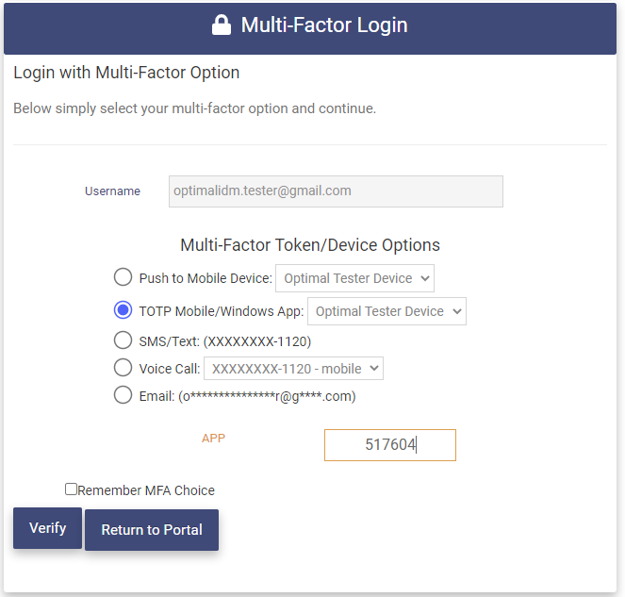The height and width of the screenshot is (597, 625).
Task: Select the TOTP Mobile/Windows App radio button
Action: click(x=123, y=310)
